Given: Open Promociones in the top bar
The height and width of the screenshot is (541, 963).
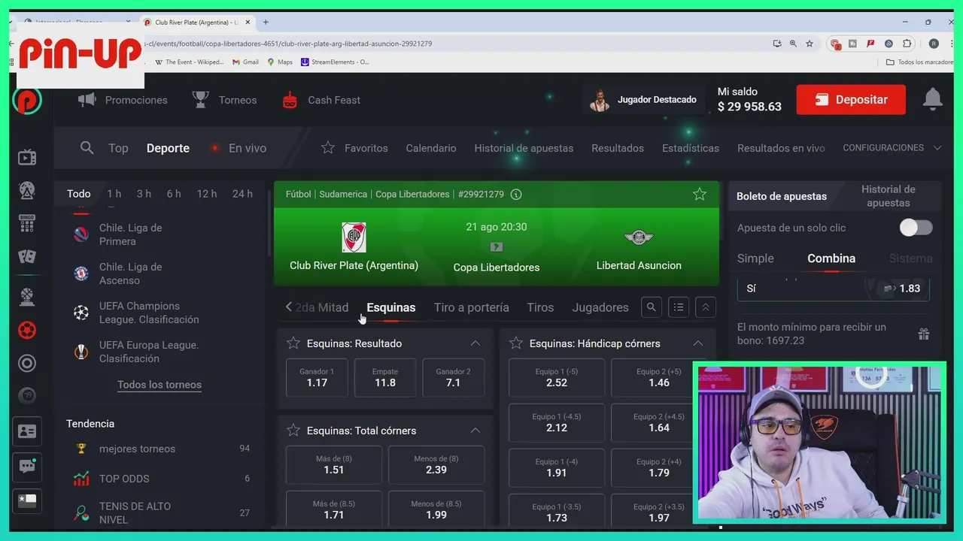Looking at the screenshot, I should pyautogui.click(x=123, y=100).
